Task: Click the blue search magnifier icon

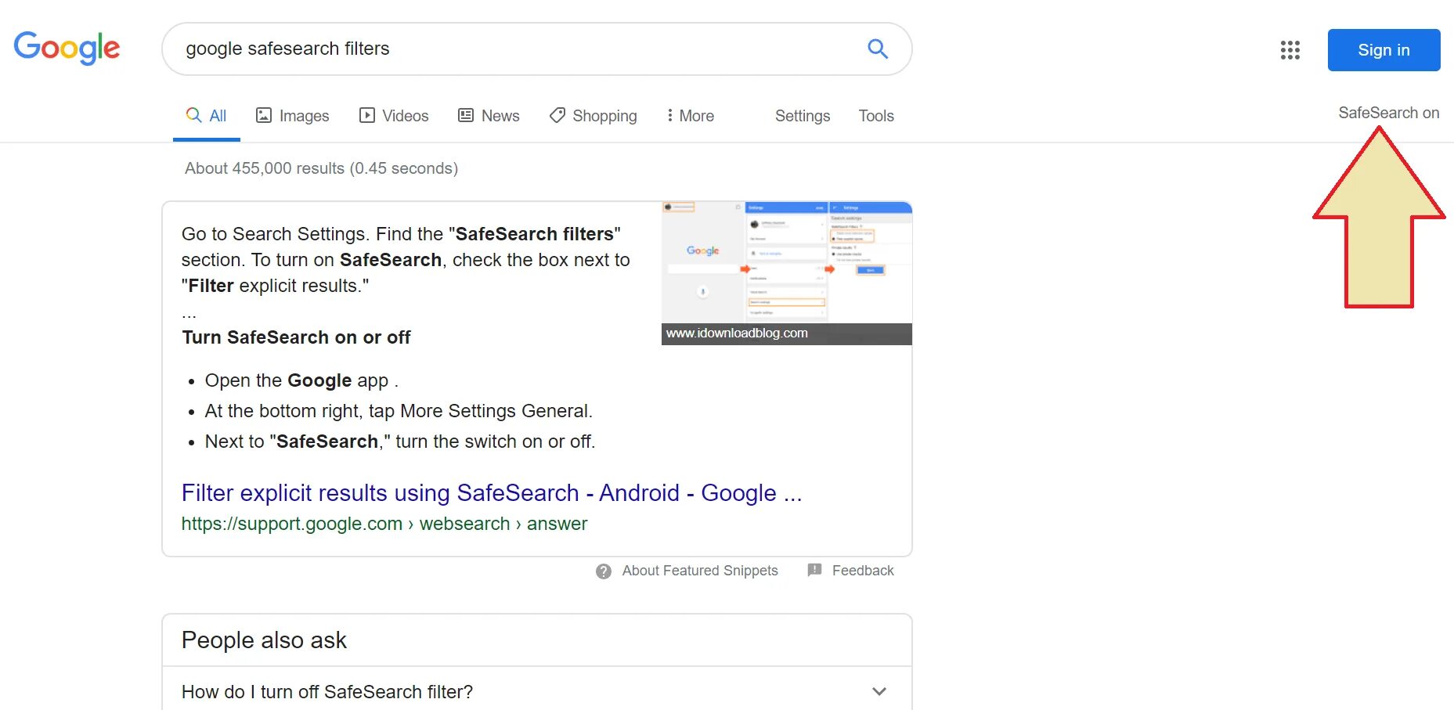Action: coord(878,49)
